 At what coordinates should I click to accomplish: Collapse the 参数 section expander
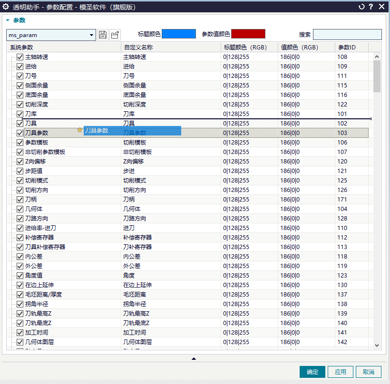[8, 20]
